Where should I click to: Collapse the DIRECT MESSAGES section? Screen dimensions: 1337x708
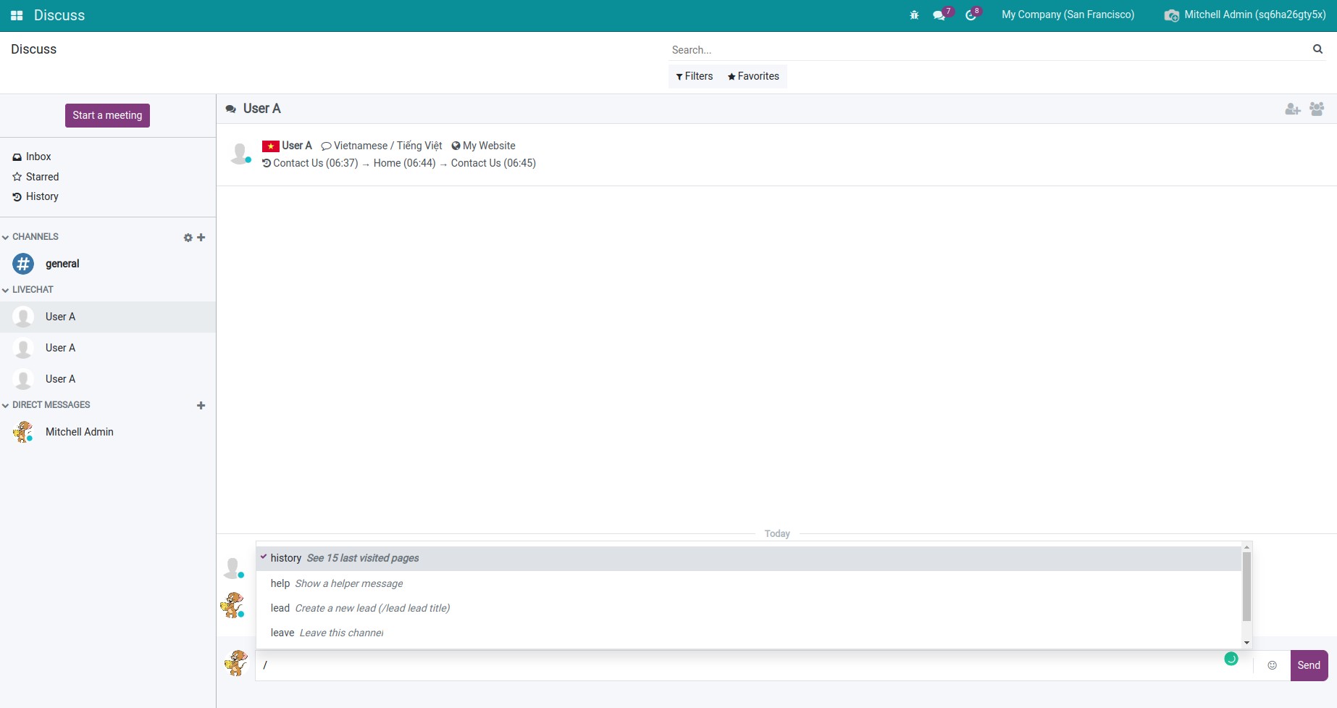click(46, 405)
